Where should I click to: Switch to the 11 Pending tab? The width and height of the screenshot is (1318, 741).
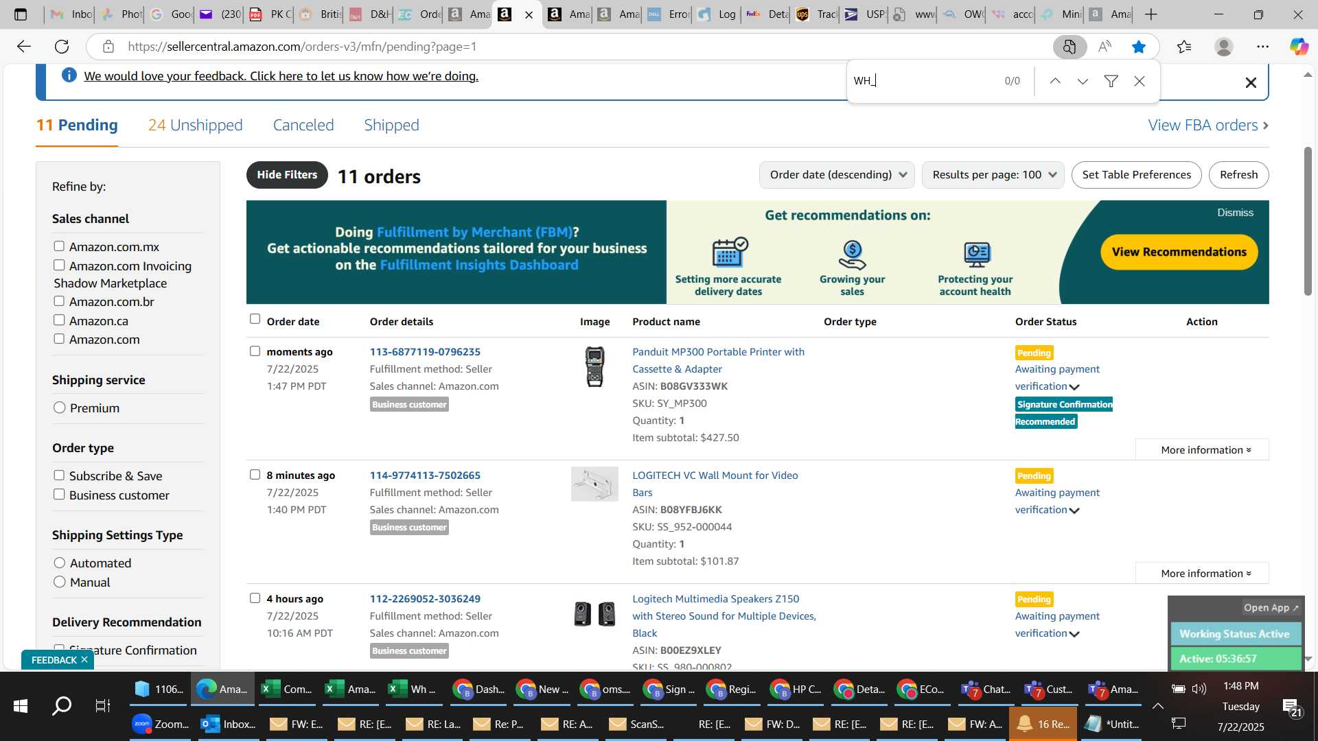point(77,125)
